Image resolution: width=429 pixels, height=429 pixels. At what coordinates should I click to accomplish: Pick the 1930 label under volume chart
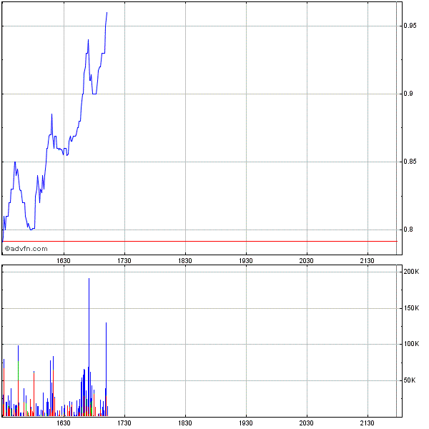(x=246, y=423)
